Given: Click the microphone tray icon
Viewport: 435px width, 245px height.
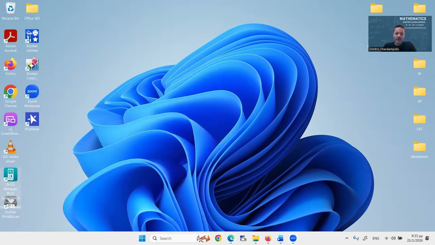Looking at the screenshot, I should click(356, 238).
